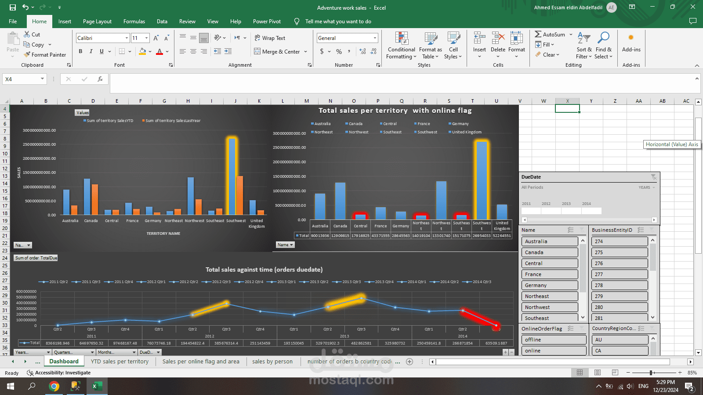Toggle Wrap Text
Viewport: 703px width, 395px height.
click(x=270, y=38)
